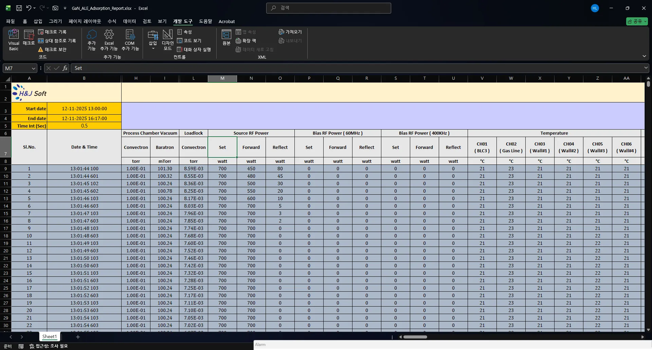Image resolution: width=652 pixels, height=350 pixels.
Task: Click the Select All corner triangle
Action: [x=8, y=79]
